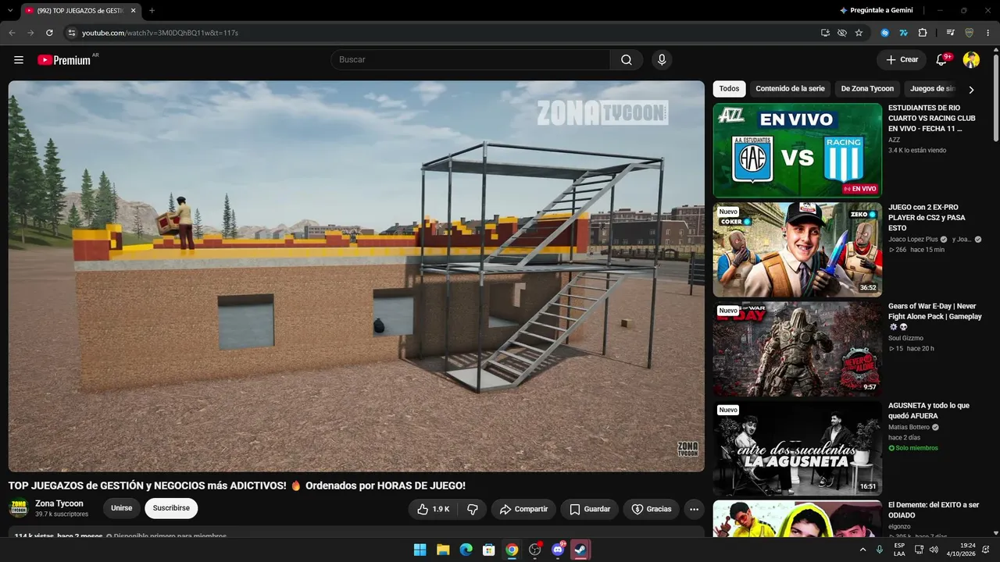This screenshot has width=1000, height=562.
Task: Open the three-dot more actions menu
Action: pyautogui.click(x=694, y=509)
